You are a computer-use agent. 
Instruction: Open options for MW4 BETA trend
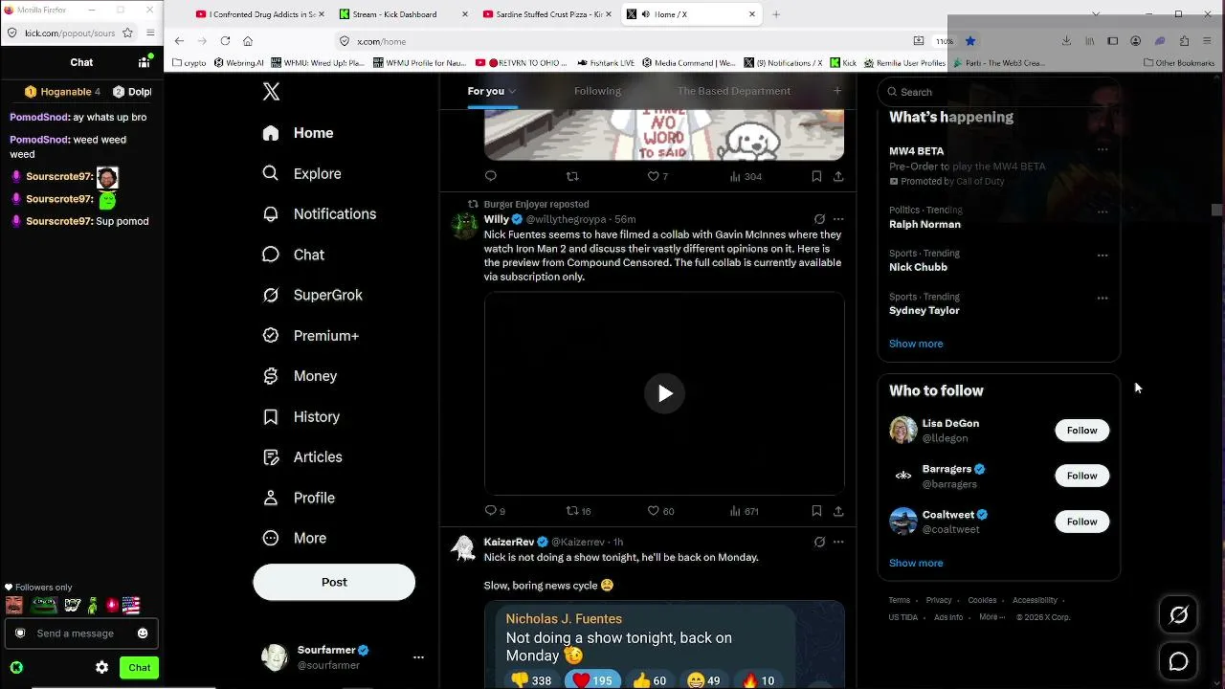(x=1102, y=150)
